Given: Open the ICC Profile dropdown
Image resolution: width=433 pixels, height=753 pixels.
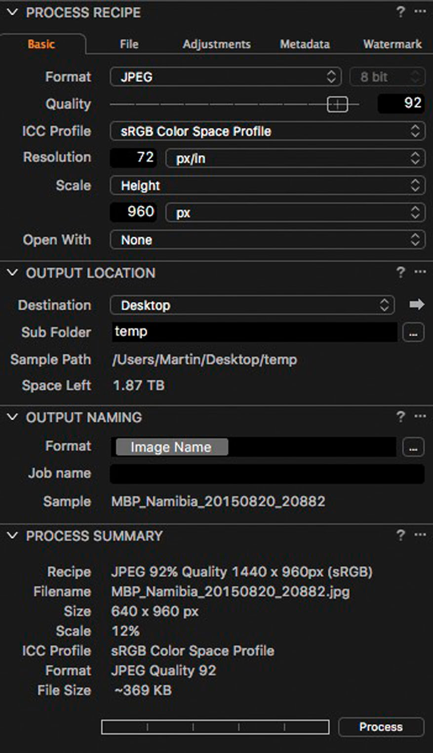Looking at the screenshot, I should click(267, 131).
